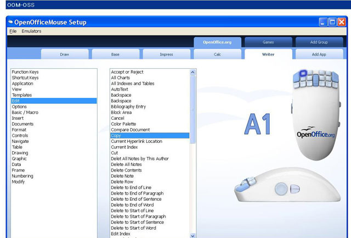This screenshot has width=351, height=238.
Task: Click the Add Group tab
Action: (x=319, y=42)
